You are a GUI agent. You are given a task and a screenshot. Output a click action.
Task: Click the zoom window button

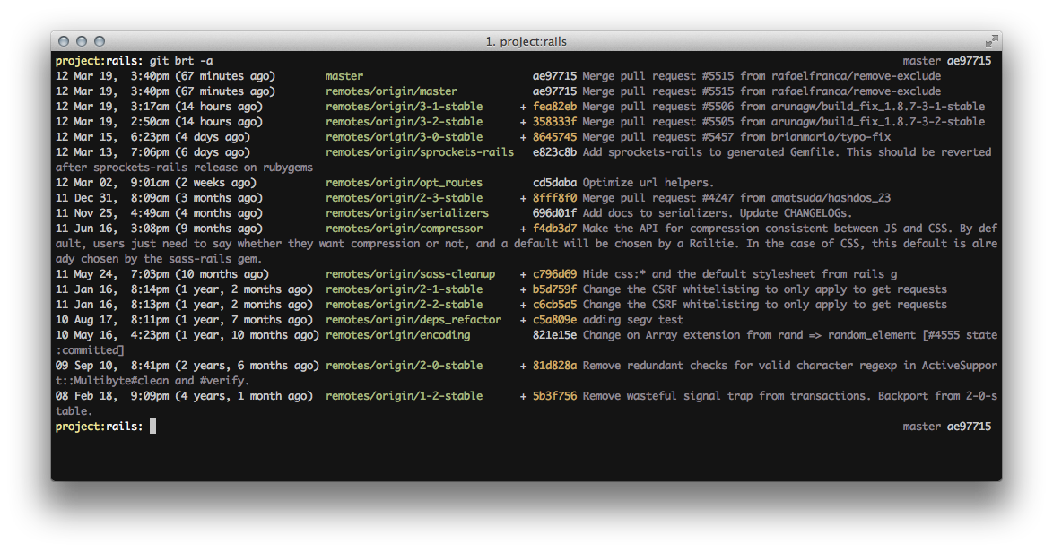pyautogui.click(x=100, y=41)
